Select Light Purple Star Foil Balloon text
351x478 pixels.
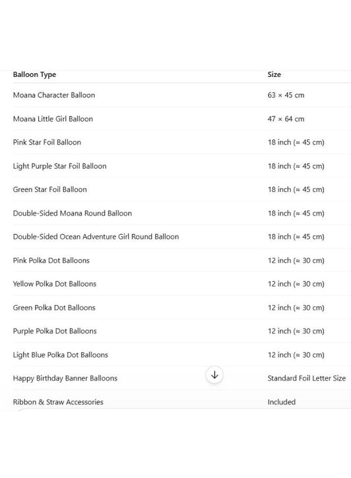pyautogui.click(x=59, y=166)
